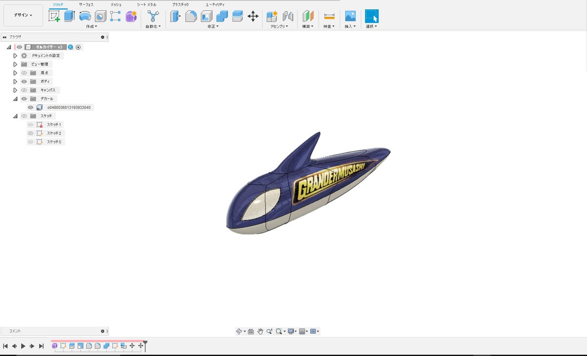The width and height of the screenshot is (587, 356).
Task: Select the Extrude tool
Action: pyautogui.click(x=69, y=16)
